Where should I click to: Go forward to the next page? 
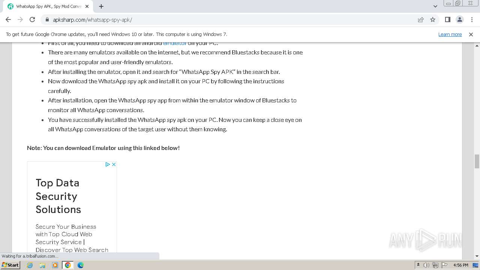20,19
